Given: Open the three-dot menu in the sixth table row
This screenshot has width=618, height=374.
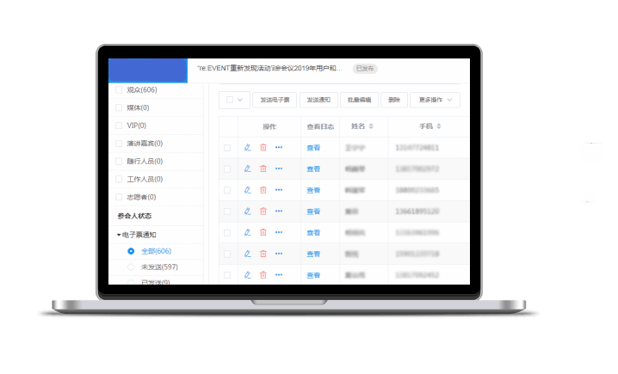Looking at the screenshot, I should click(x=279, y=254).
